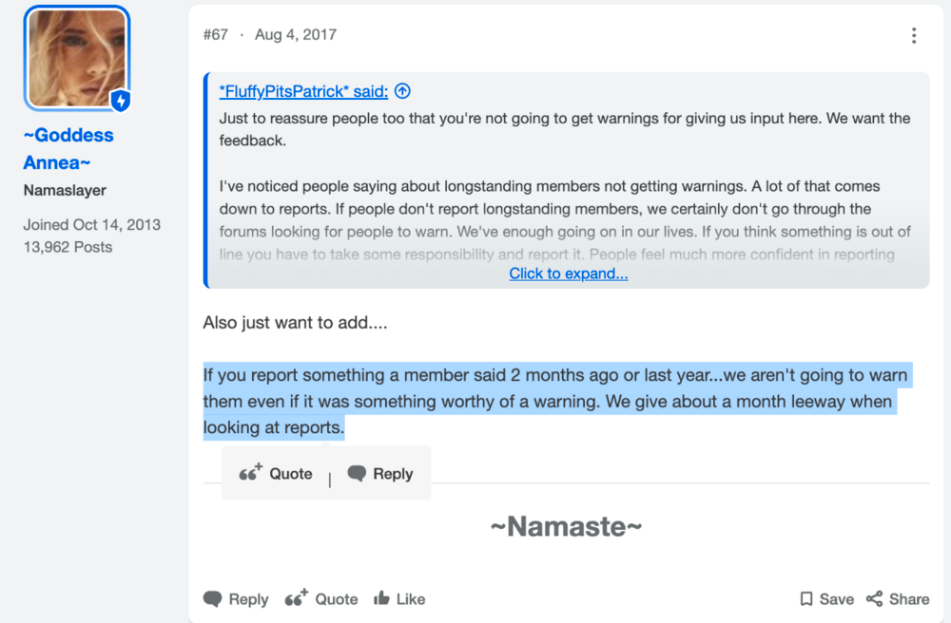Viewport: 951px width, 623px height.
Task: Click the Aug 4, 2017 date link
Action: [x=296, y=34]
